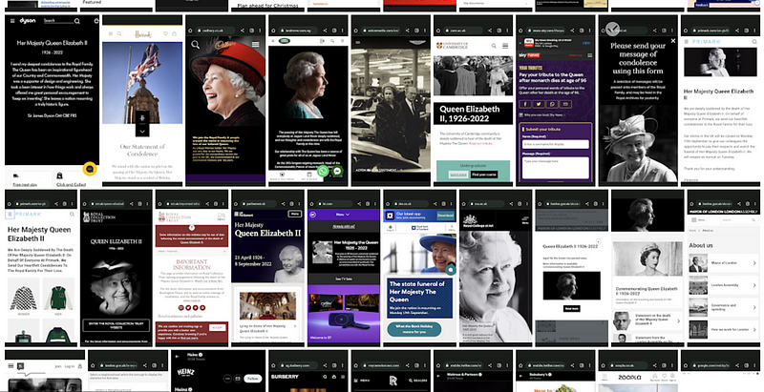Click Enter the Royal Collection Trust Website button

pyautogui.click(x=117, y=325)
